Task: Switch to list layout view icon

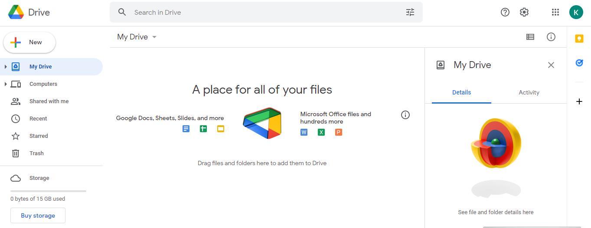Action: click(x=530, y=37)
